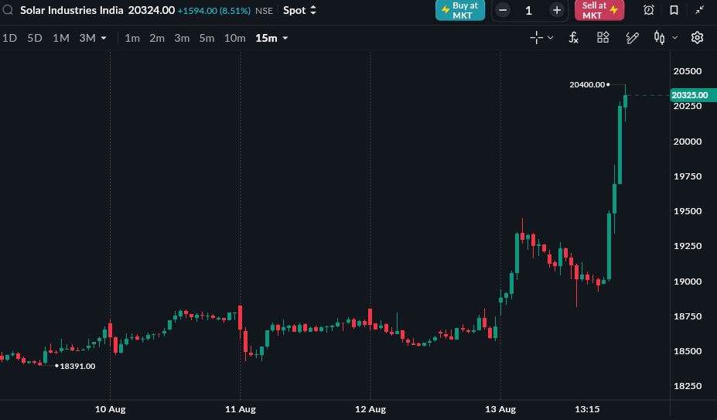This screenshot has width=717, height=420.
Task: Switch to the 10m candle interval
Action: (234, 38)
